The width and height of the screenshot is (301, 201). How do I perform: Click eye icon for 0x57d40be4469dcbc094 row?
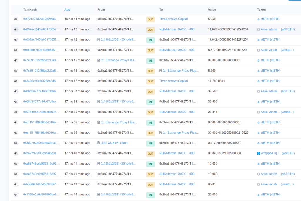tap(16, 112)
